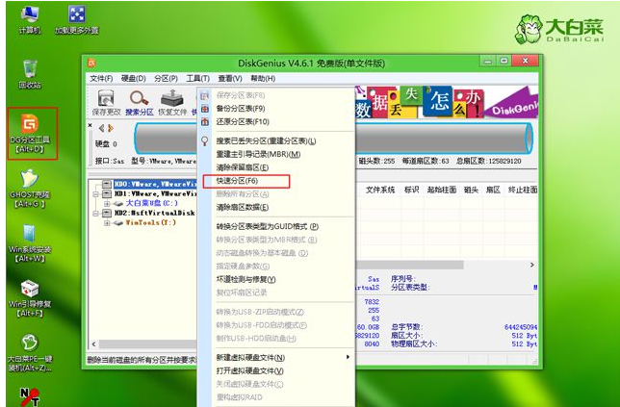
Task: Expand the WinTools (T:) tree node
Action: pos(109,222)
